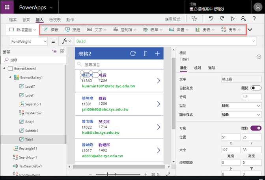This screenshot has height=180, width=265.
Task: Open the 顯示模式 display mode dropdown
Action: [x=241, y=114]
